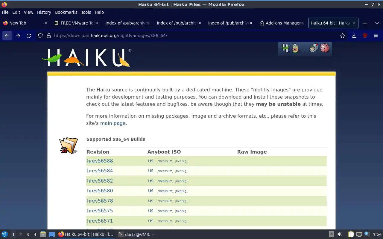Click the forward navigation arrow
This screenshot has height=239, width=383.
pos(18,36)
